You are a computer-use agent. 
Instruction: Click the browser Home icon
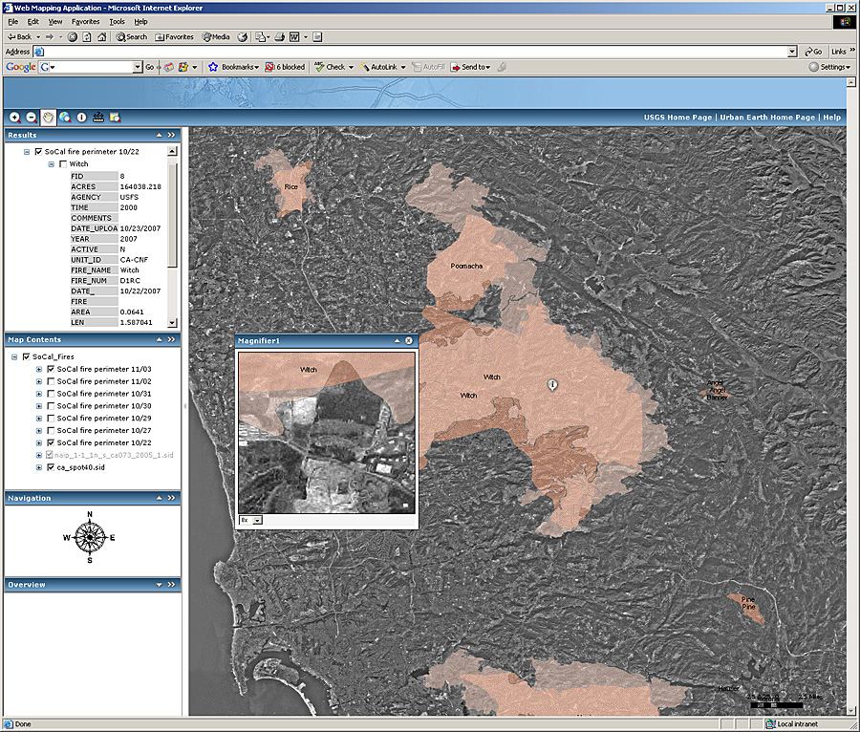(102, 37)
